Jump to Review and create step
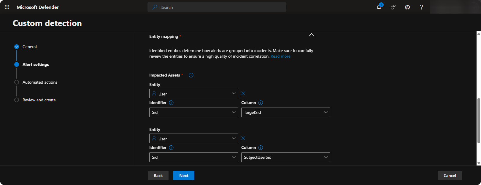 pyautogui.click(x=39, y=100)
